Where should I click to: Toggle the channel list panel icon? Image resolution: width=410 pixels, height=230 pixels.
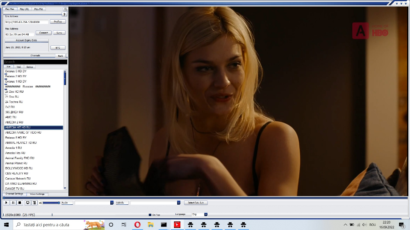coord(34,203)
